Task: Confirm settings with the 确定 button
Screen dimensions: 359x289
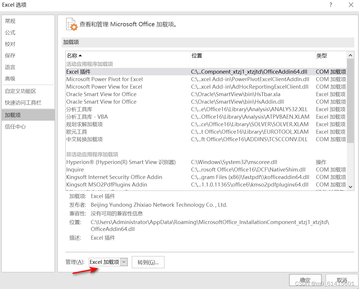Action: click(305, 280)
